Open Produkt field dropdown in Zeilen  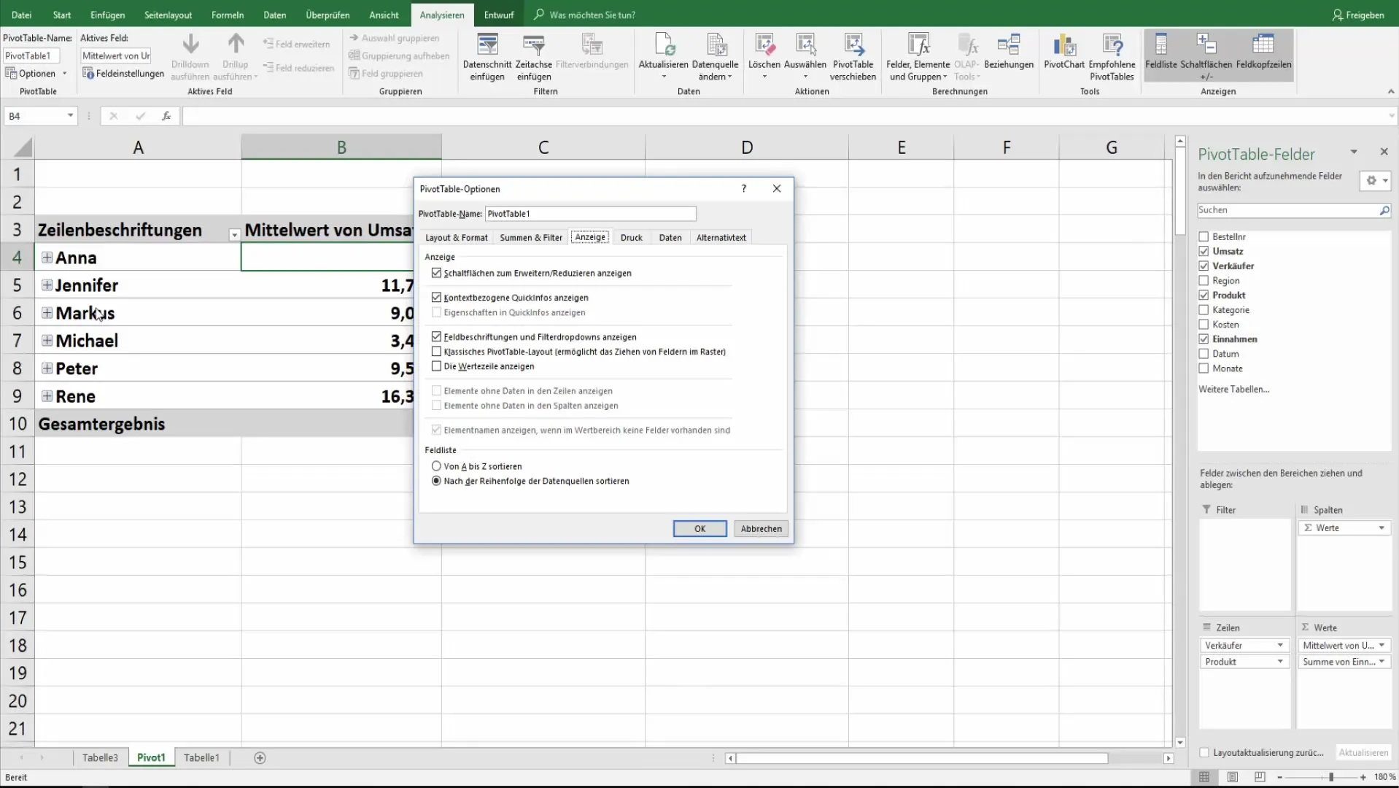(x=1279, y=662)
